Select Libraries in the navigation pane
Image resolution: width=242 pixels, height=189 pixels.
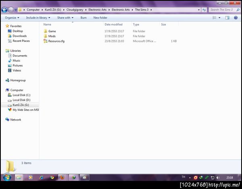click(x=15, y=51)
